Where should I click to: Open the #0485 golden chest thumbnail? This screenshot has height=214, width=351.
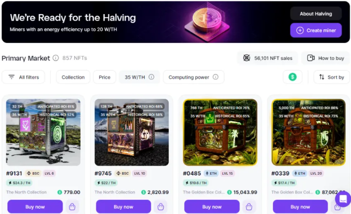pos(220,132)
